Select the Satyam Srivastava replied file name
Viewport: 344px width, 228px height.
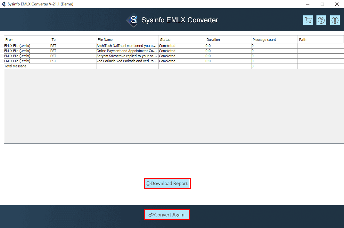coord(127,56)
